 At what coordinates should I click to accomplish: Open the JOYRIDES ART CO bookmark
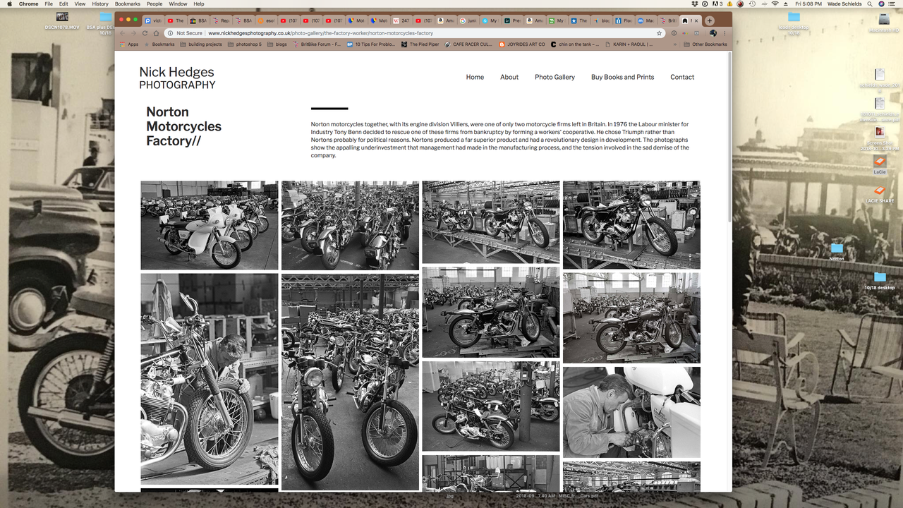tap(522, 44)
